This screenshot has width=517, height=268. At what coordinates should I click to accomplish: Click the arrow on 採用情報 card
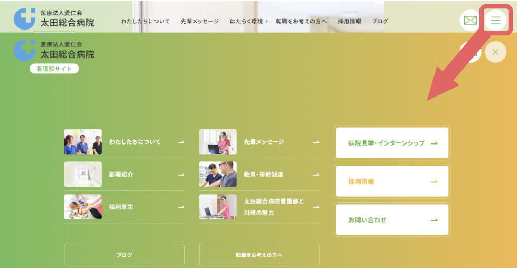tap(434, 181)
